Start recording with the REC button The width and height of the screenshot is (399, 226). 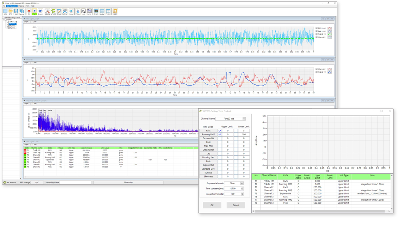point(29,11)
